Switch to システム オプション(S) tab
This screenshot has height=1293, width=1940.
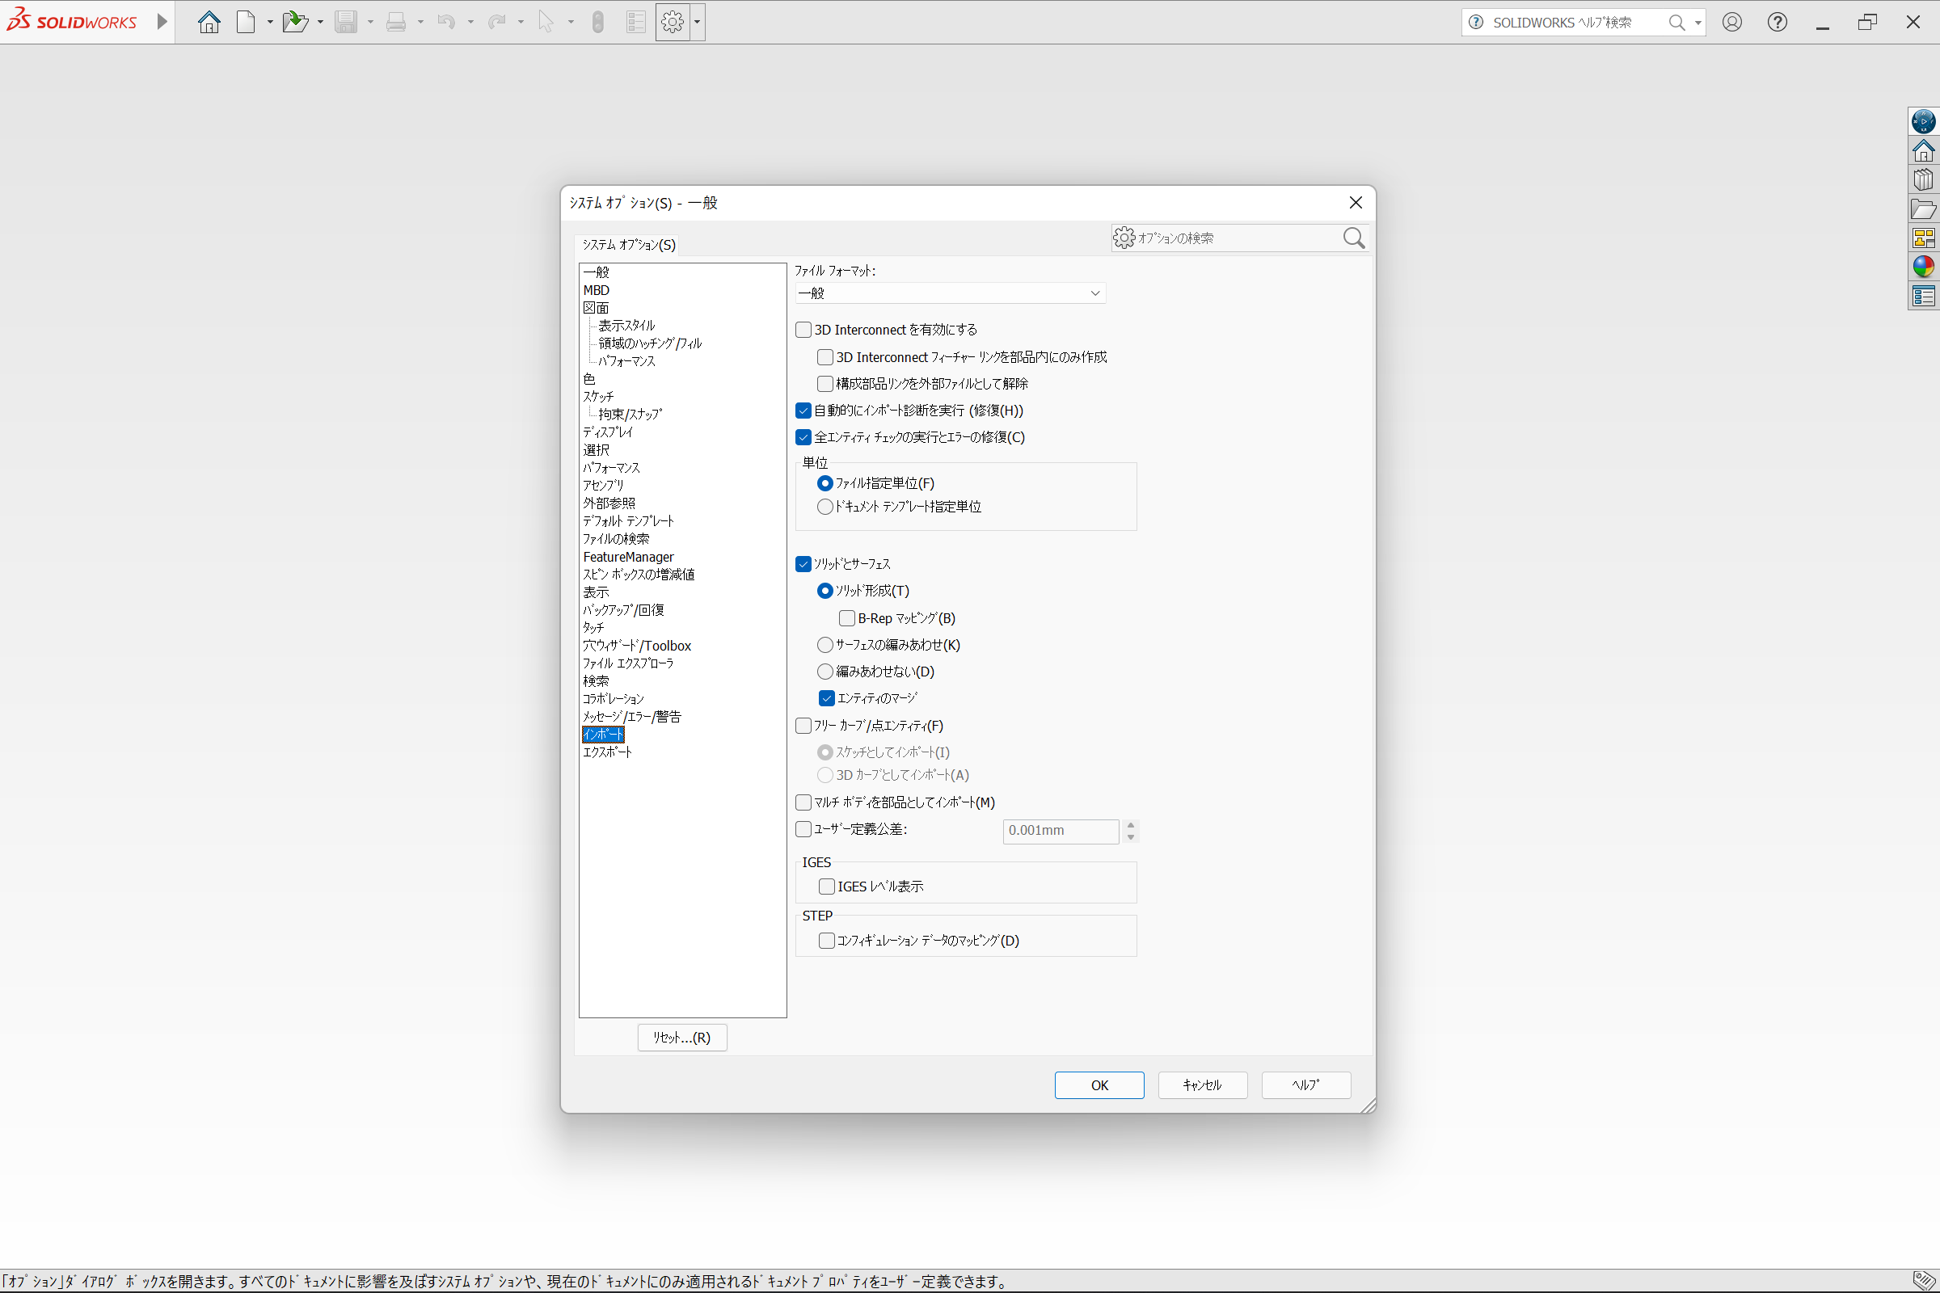click(x=629, y=245)
